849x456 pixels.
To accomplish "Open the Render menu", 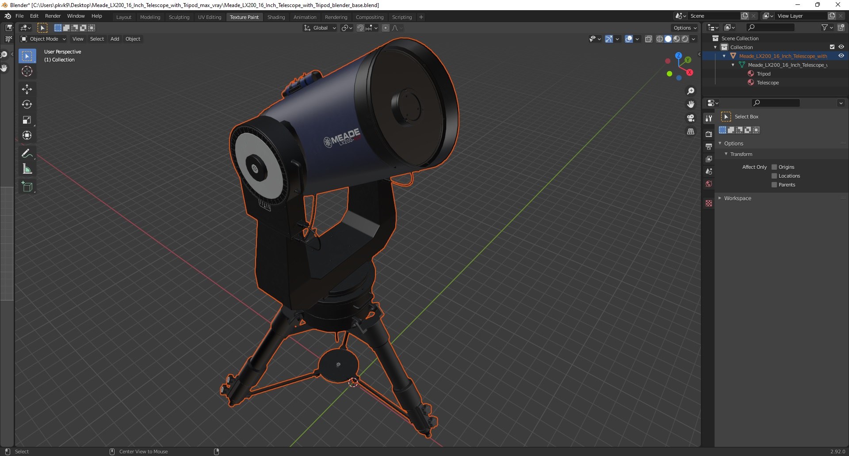I will [53, 16].
